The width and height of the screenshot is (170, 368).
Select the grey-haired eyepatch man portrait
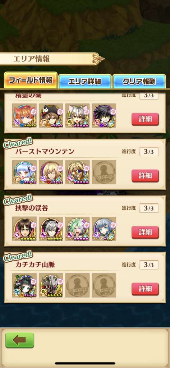pyautogui.click(x=51, y=229)
